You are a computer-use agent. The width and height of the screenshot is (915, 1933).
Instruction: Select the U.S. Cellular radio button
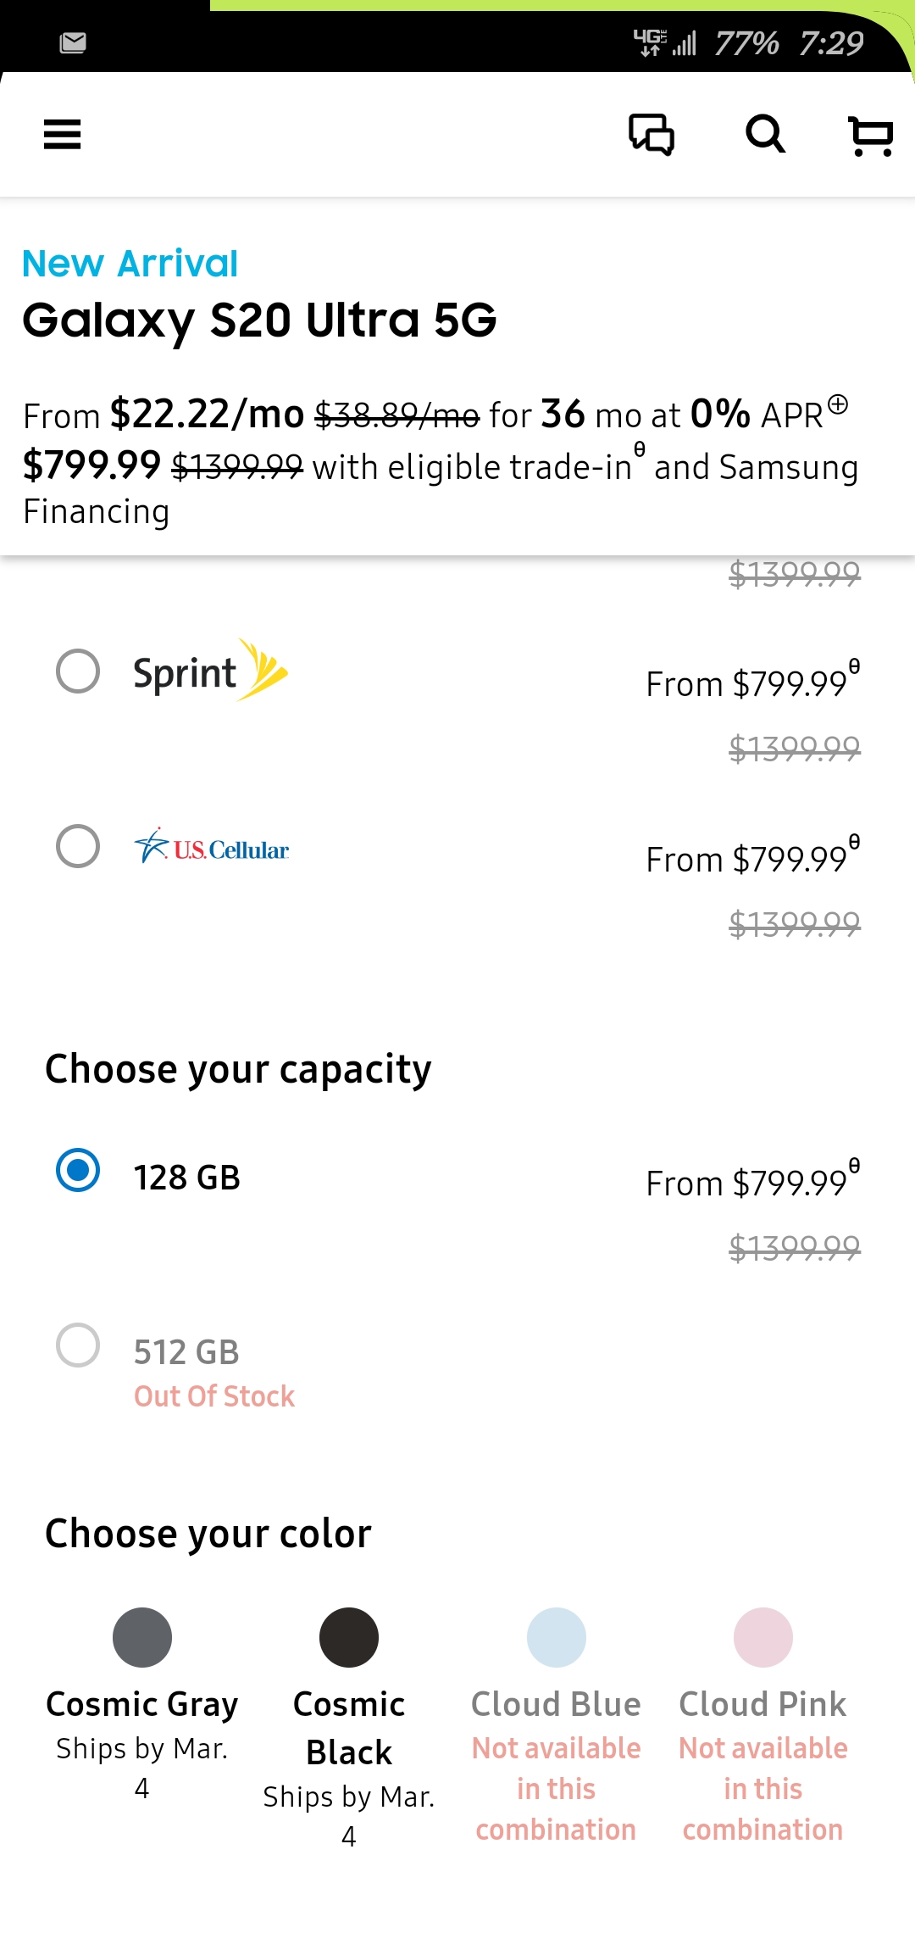[78, 846]
